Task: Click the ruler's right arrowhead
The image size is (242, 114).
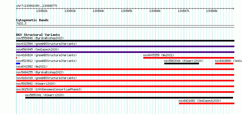Action: tap(234, 9)
